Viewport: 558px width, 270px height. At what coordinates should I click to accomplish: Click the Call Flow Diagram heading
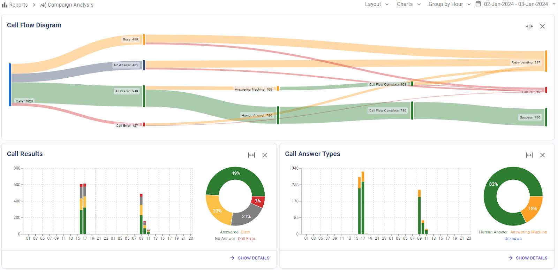tap(34, 25)
